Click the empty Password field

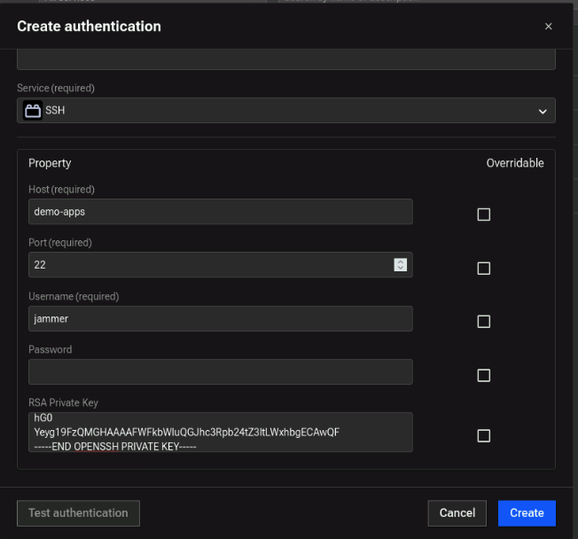(220, 372)
